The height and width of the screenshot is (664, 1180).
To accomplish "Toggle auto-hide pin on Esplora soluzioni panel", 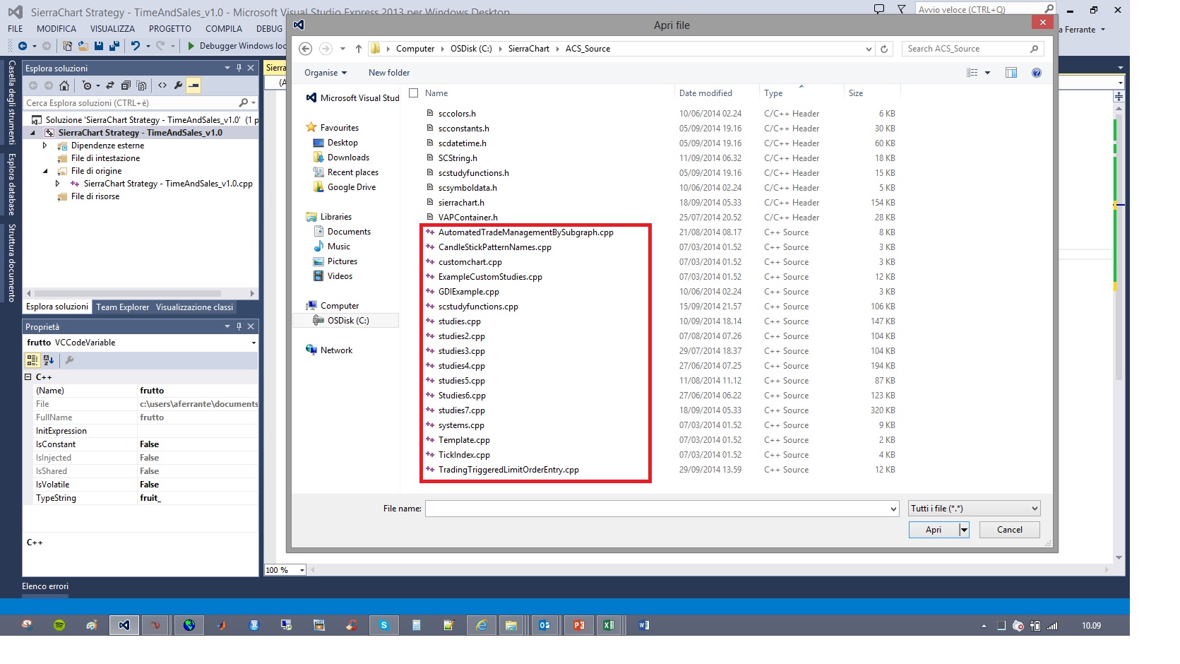I will 239,69.
